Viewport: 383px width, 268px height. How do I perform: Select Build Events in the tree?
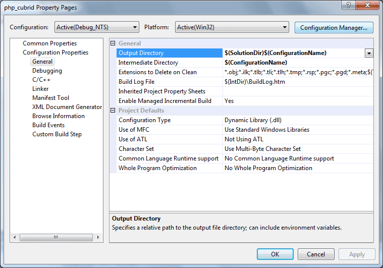tap(48, 125)
